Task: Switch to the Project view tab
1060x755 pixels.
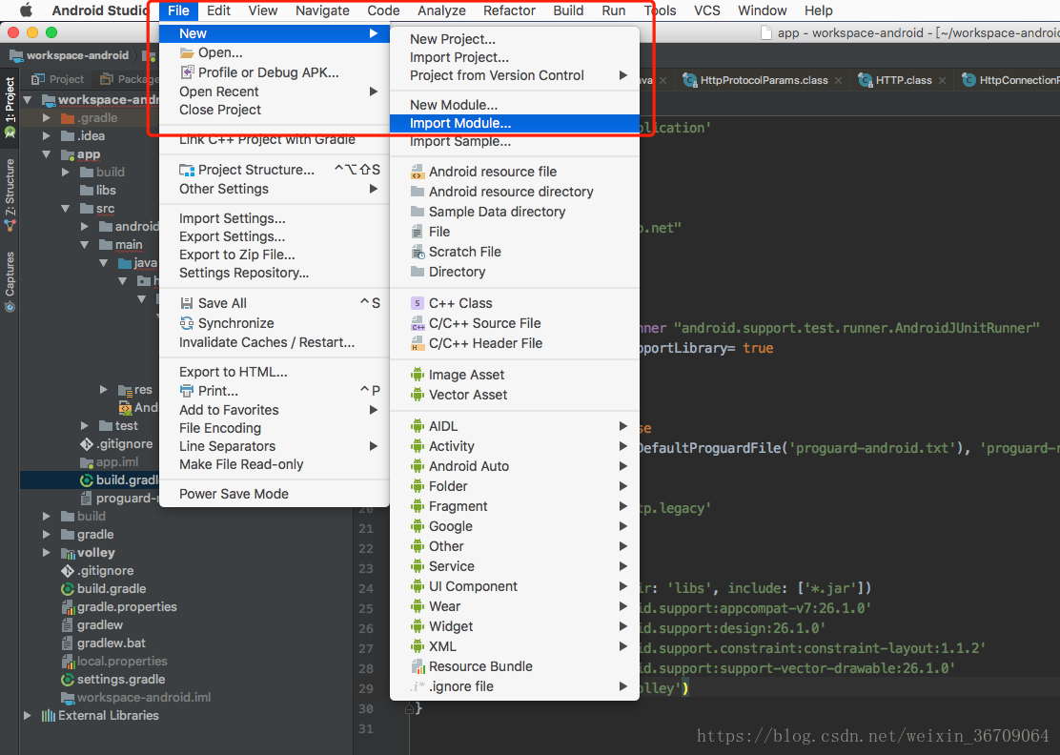Action: coord(57,79)
